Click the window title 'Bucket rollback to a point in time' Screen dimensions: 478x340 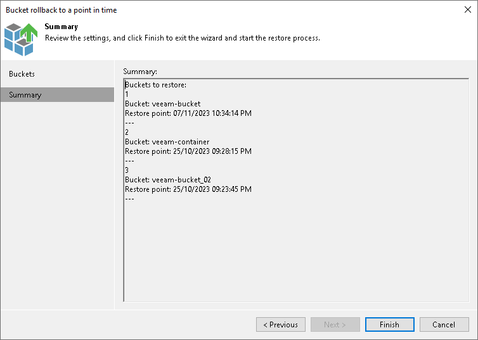coord(61,10)
